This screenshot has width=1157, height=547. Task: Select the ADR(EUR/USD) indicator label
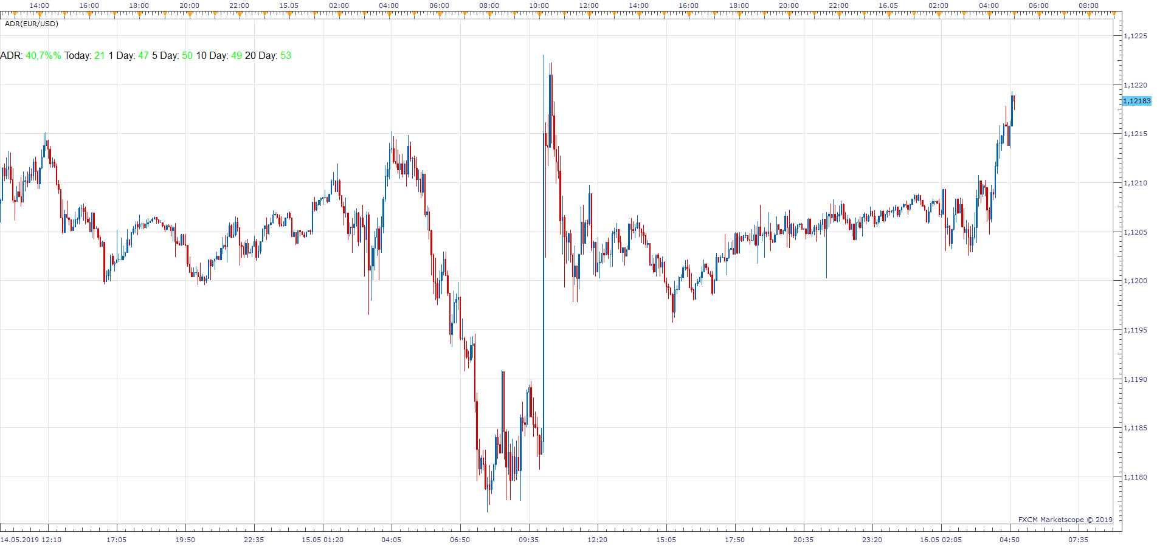pos(32,24)
